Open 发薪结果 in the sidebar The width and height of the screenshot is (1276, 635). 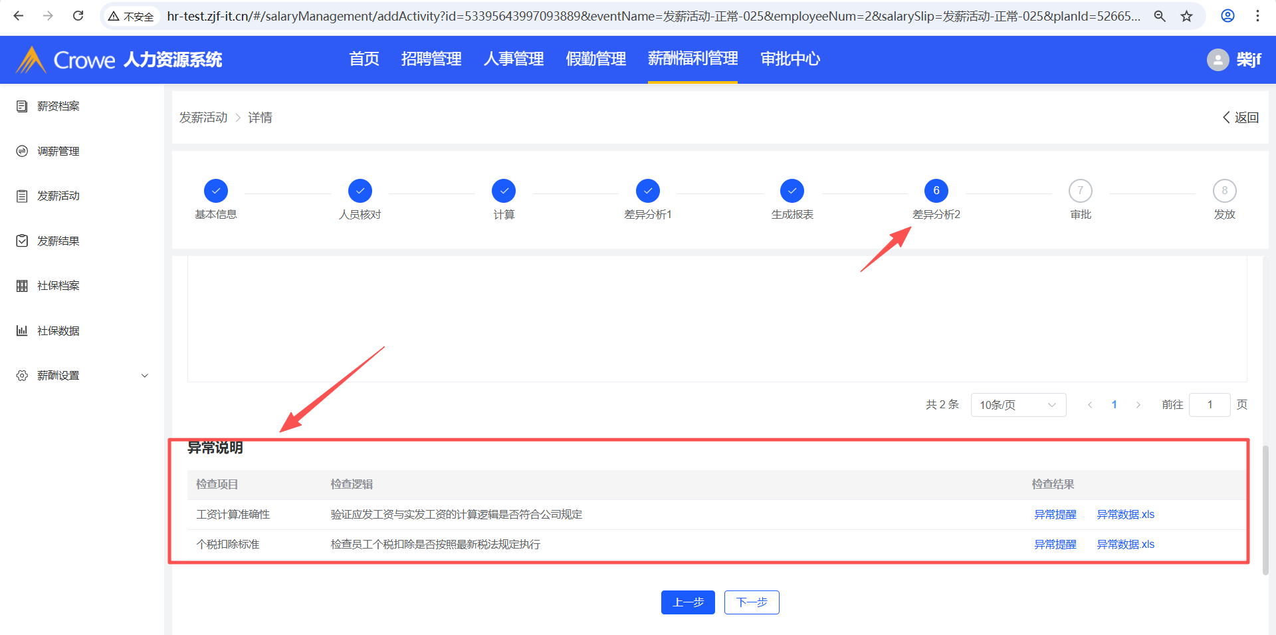[x=58, y=241]
